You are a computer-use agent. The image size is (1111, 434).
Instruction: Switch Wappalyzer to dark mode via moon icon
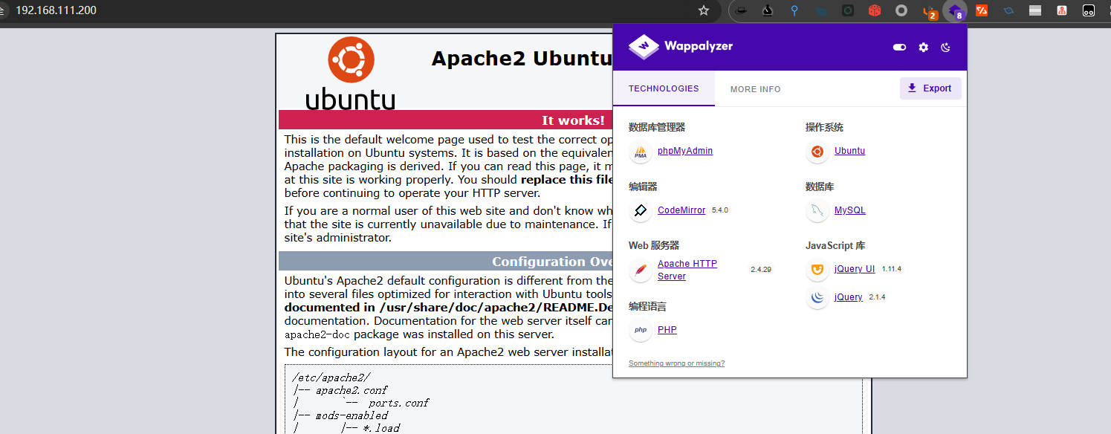[945, 47]
